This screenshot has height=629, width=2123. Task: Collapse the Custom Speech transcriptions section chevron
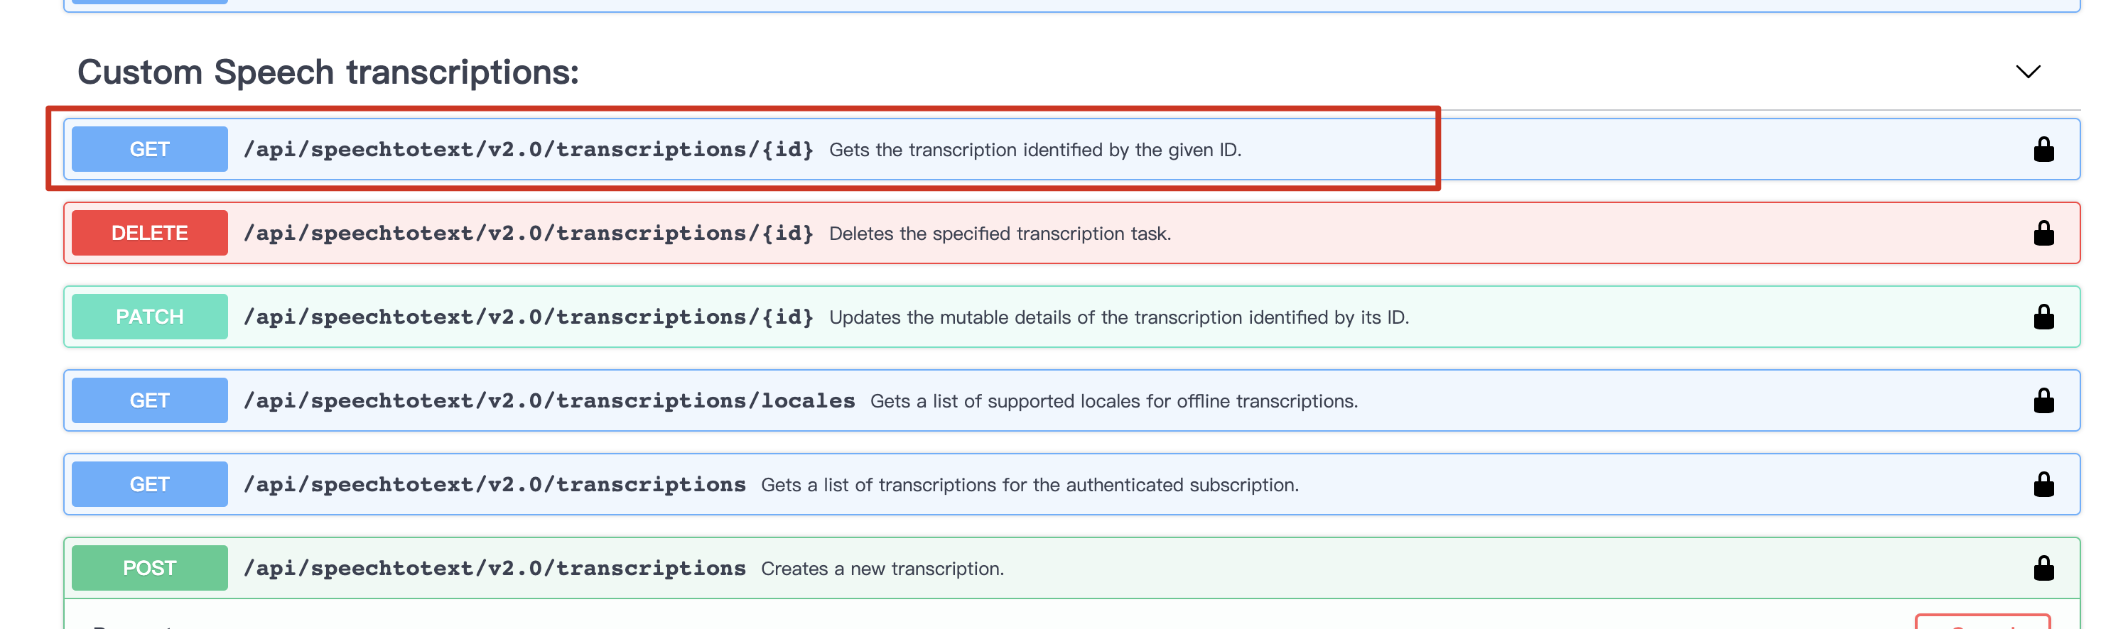pos(2027,72)
